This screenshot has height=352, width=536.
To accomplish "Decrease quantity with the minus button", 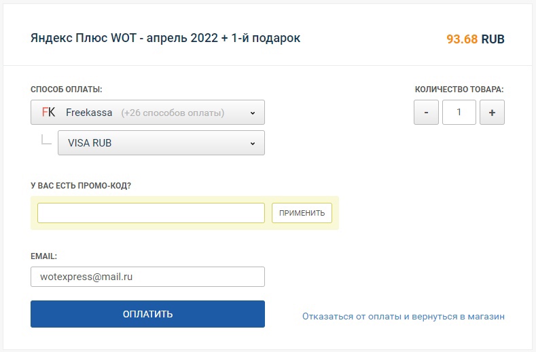I will point(426,113).
